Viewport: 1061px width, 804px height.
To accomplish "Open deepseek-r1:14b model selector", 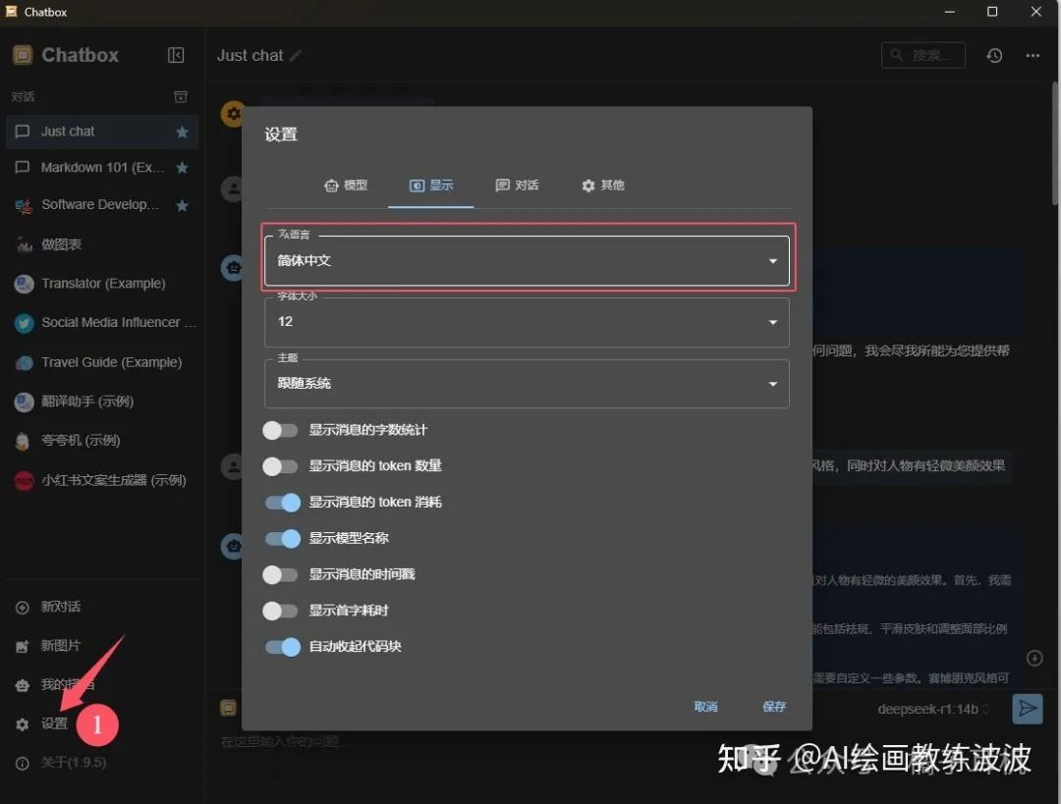I will coord(933,710).
